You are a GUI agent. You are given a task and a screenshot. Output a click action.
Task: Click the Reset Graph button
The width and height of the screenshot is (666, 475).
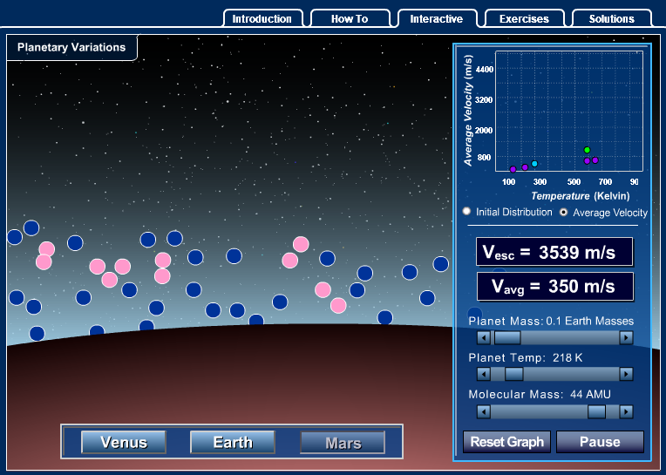(506, 442)
